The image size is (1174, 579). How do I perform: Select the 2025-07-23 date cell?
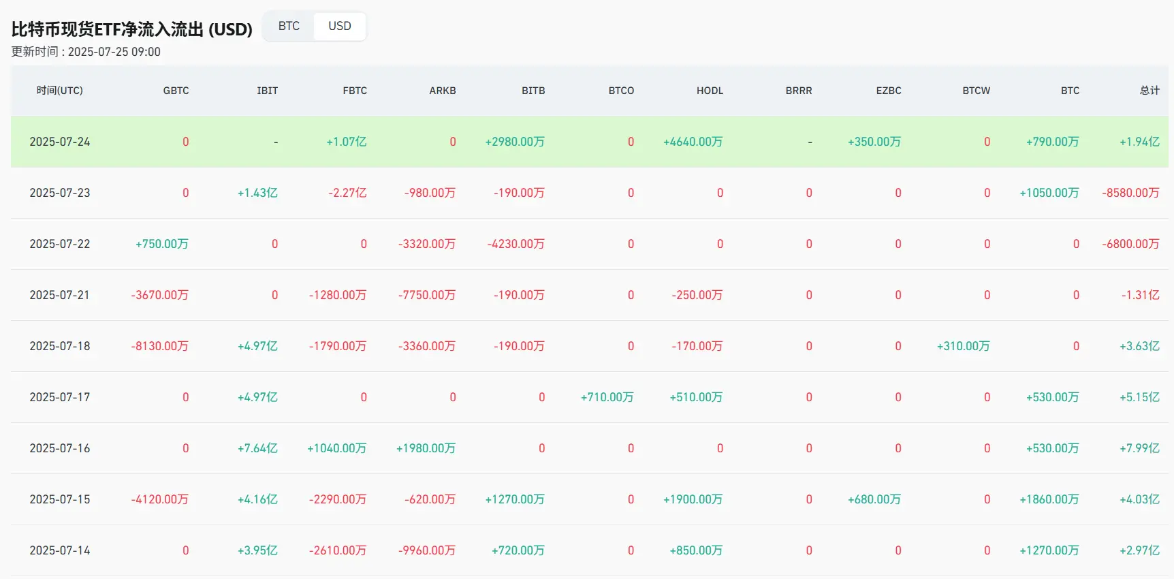pyautogui.click(x=60, y=193)
